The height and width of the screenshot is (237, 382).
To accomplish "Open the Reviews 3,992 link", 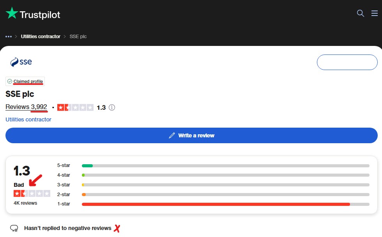I will 27,107.
